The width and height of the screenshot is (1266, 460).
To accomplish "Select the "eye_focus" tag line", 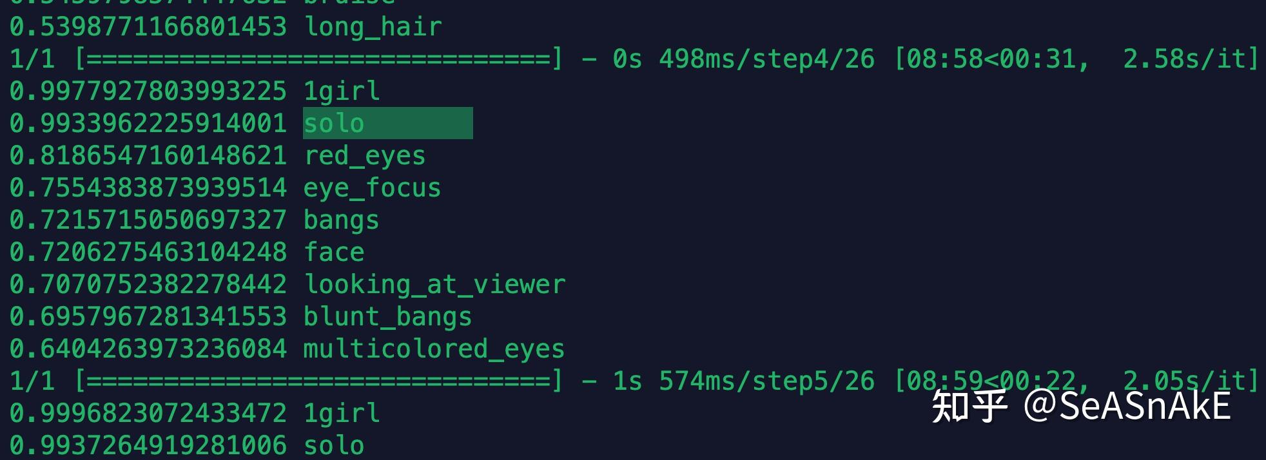I will click(372, 187).
